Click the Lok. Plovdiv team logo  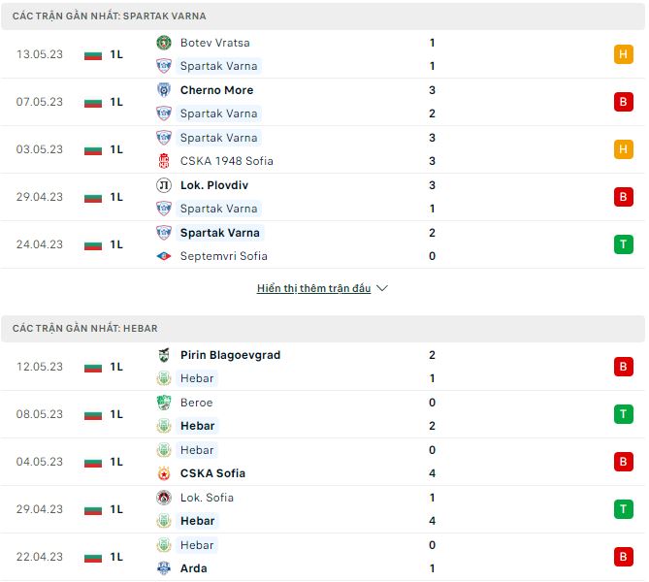(164, 185)
